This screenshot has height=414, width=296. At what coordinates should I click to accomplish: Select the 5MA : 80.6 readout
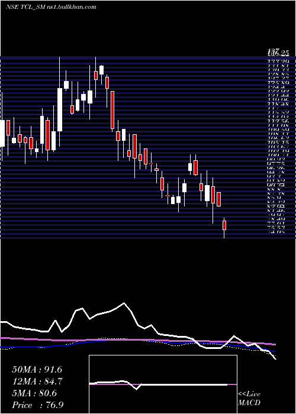(x=34, y=393)
